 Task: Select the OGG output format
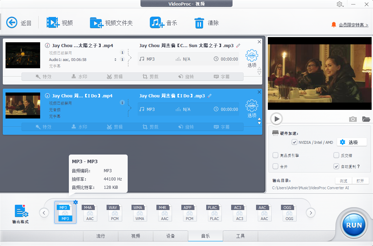[289, 212]
